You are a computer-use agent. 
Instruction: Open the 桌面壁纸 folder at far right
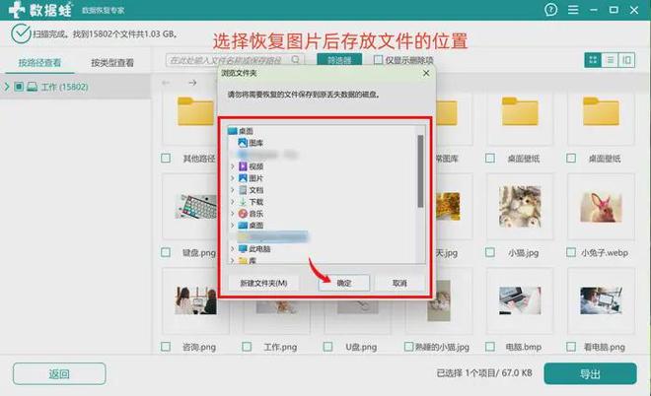(601, 111)
